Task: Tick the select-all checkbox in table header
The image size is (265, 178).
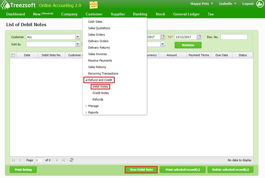Action: tap(13, 55)
